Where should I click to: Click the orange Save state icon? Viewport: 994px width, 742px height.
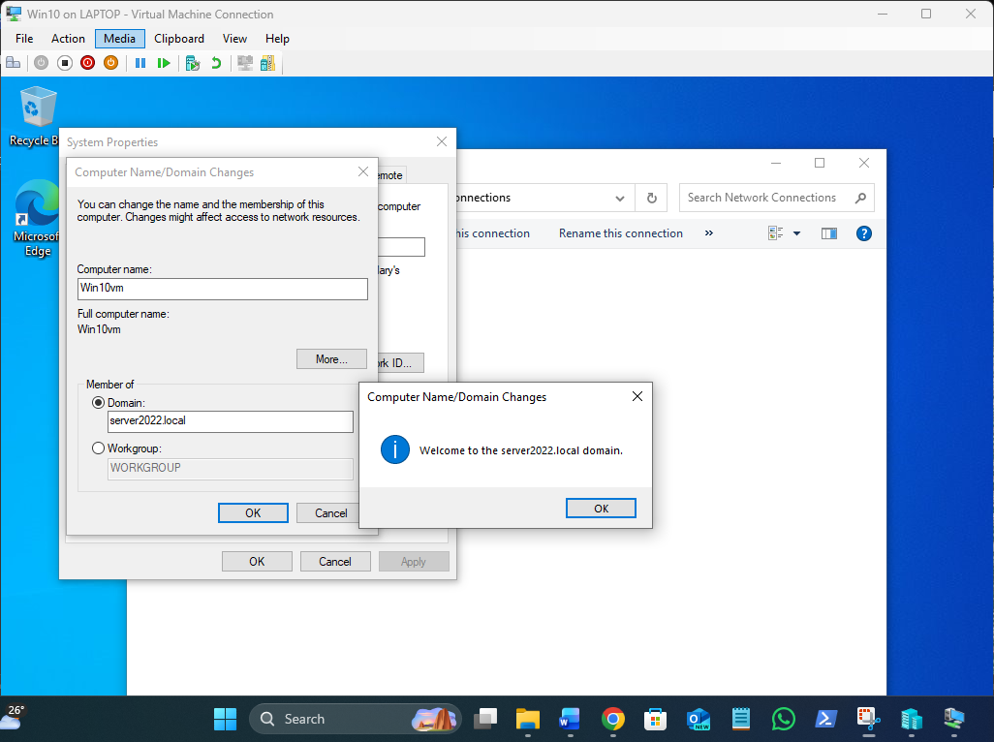[x=110, y=63]
